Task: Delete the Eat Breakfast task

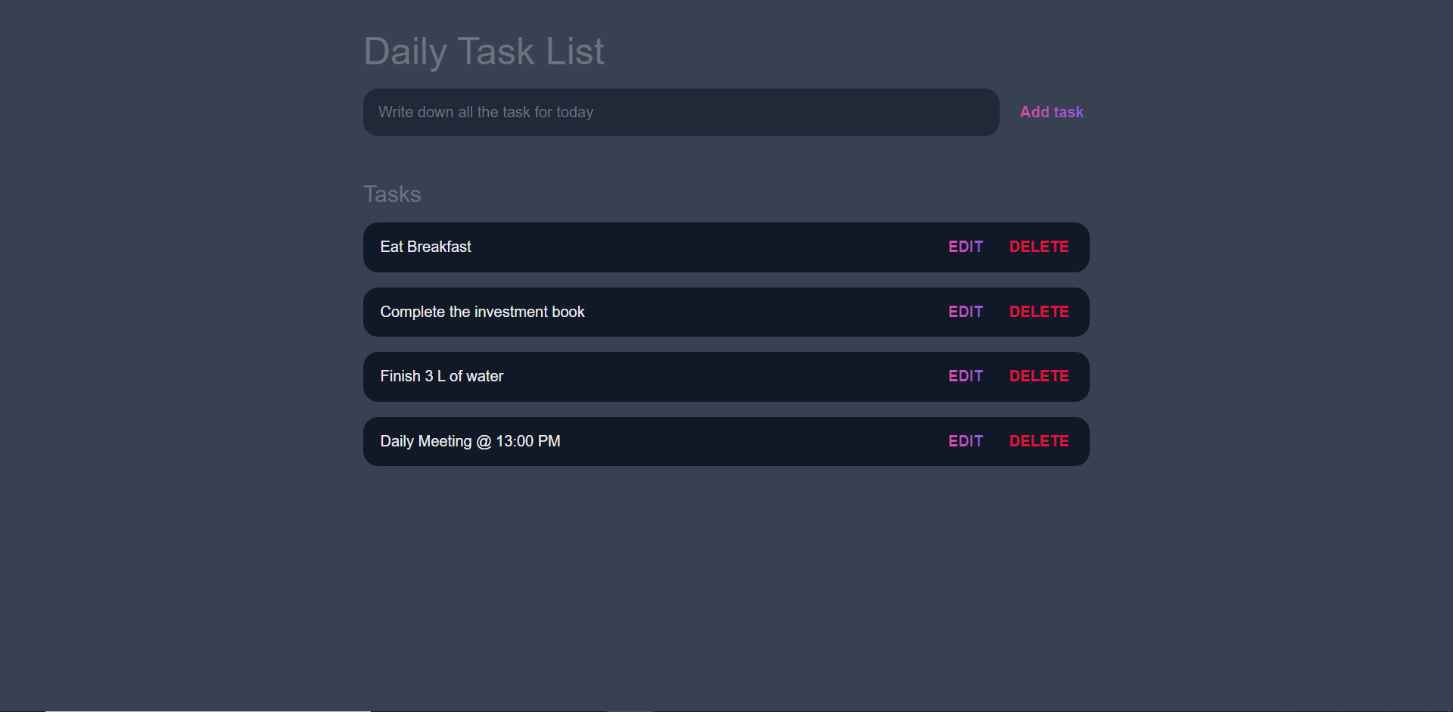Action: click(x=1038, y=247)
